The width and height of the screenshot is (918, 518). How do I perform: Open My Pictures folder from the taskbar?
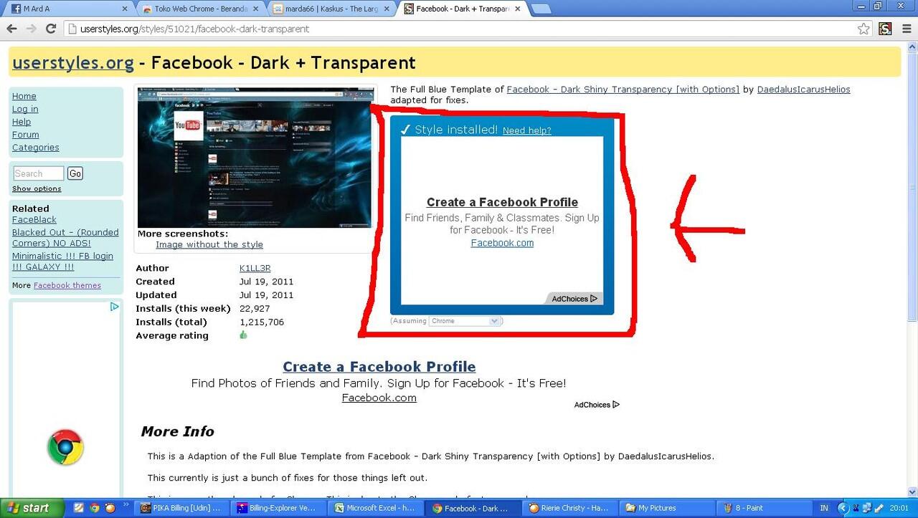point(667,508)
